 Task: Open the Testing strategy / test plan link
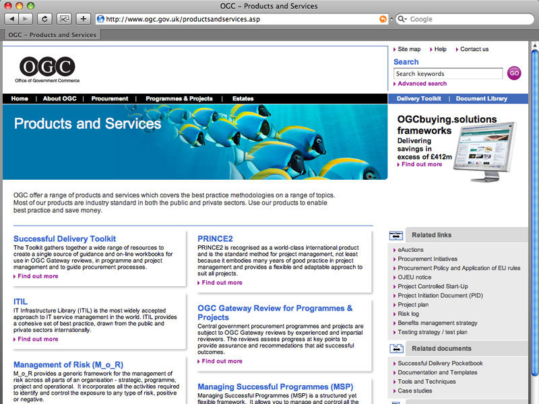pos(433,332)
